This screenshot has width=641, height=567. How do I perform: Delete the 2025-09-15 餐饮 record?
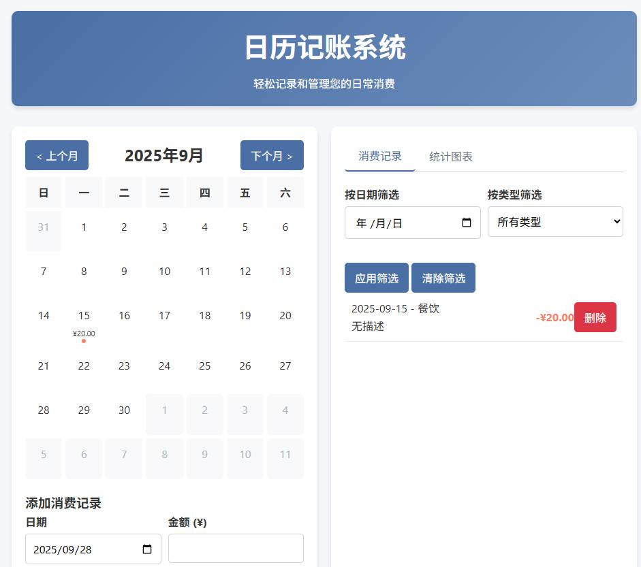(x=595, y=317)
